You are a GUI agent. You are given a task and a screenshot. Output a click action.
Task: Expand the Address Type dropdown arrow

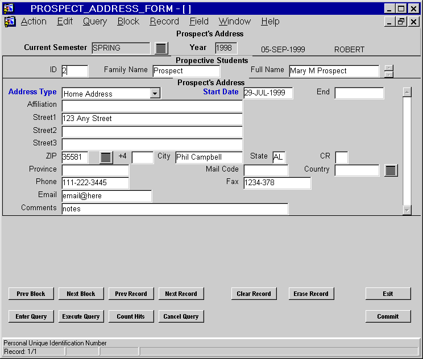[x=155, y=94]
